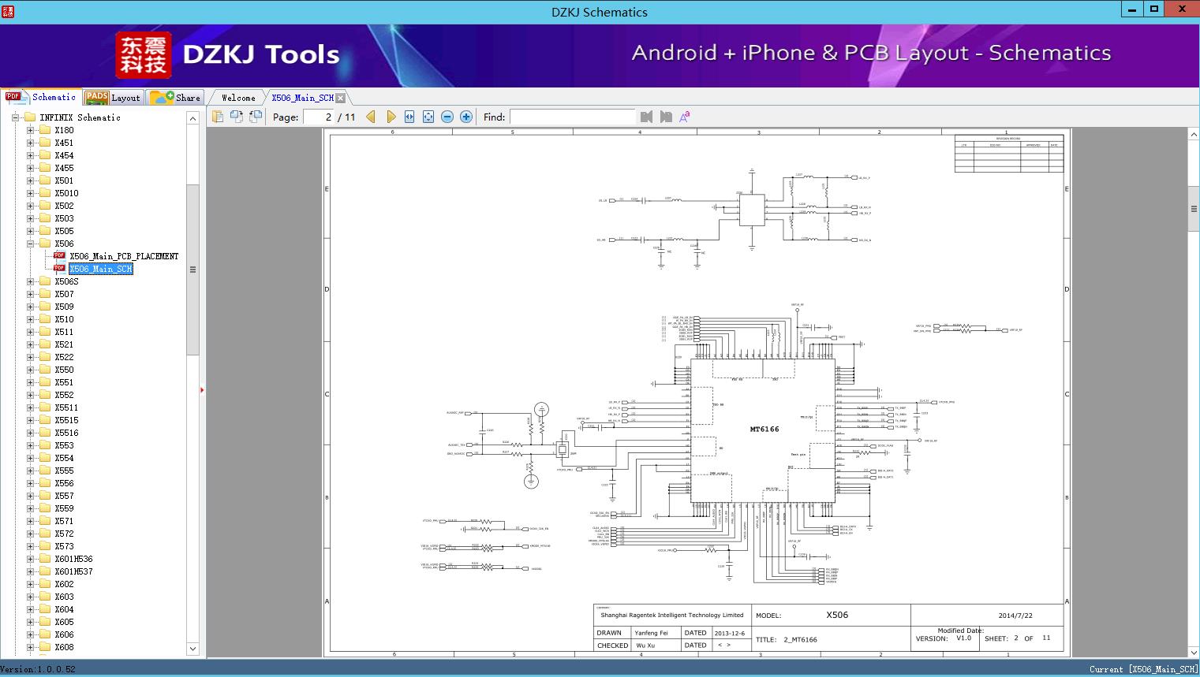Go to the next schematic page
The height and width of the screenshot is (677, 1200).
coord(391,117)
